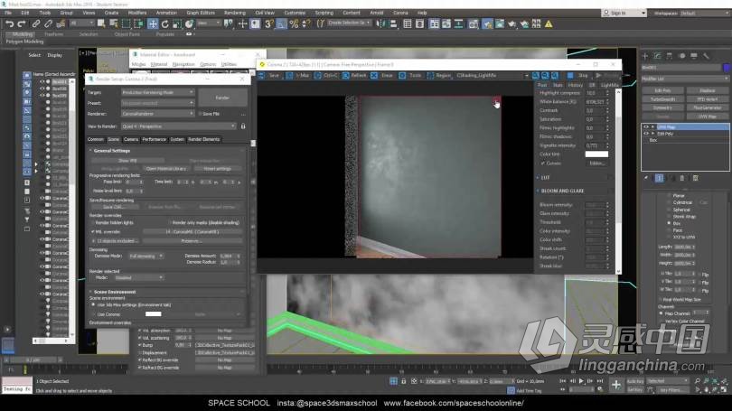
Task: Toggle the Percent Snap icon
Action: pos(294,23)
